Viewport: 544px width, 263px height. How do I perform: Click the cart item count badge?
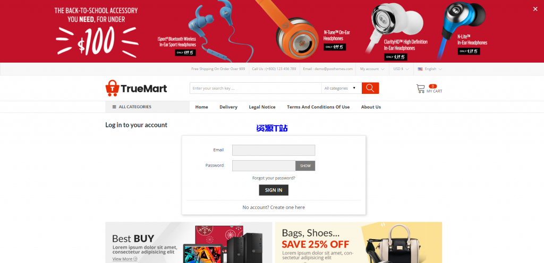[432, 86]
